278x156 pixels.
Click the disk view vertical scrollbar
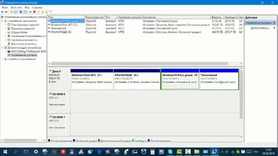pyautogui.click(x=241, y=94)
